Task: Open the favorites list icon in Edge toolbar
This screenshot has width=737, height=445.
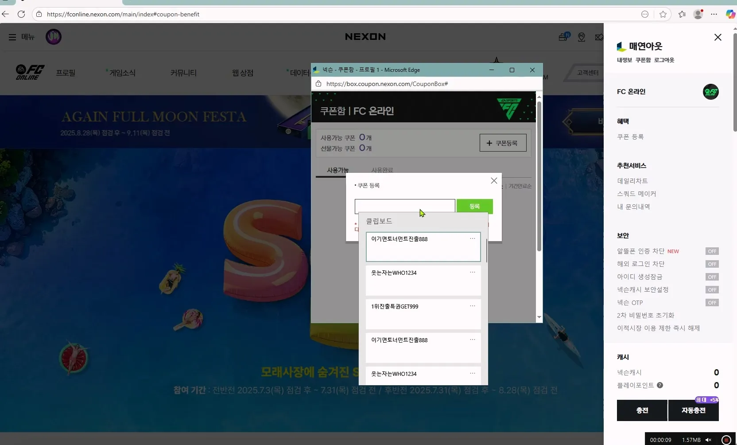Action: [x=682, y=14]
